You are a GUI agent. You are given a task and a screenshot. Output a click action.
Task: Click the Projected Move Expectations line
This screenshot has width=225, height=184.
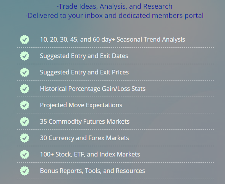(81, 105)
